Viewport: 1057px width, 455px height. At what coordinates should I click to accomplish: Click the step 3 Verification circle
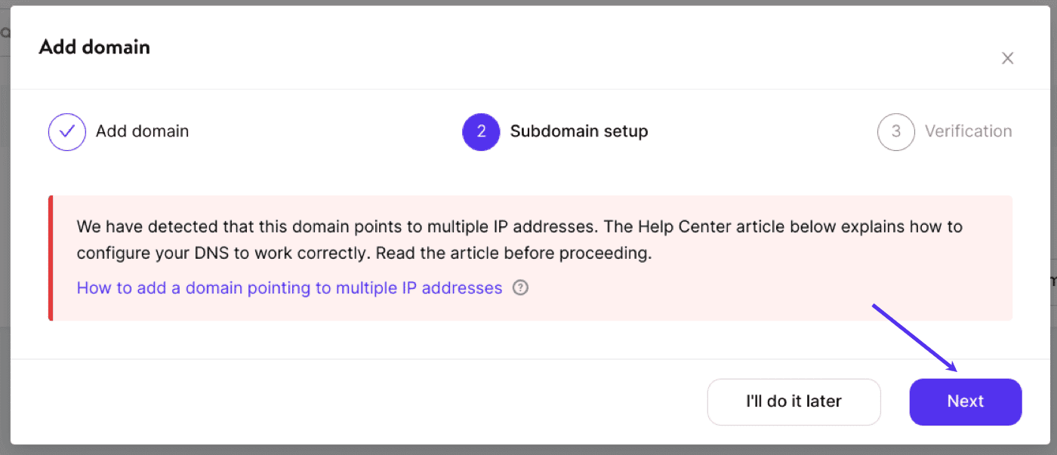pyautogui.click(x=895, y=131)
